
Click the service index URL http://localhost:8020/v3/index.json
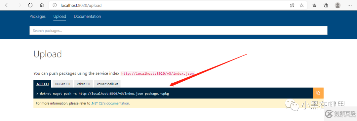pos(158,74)
